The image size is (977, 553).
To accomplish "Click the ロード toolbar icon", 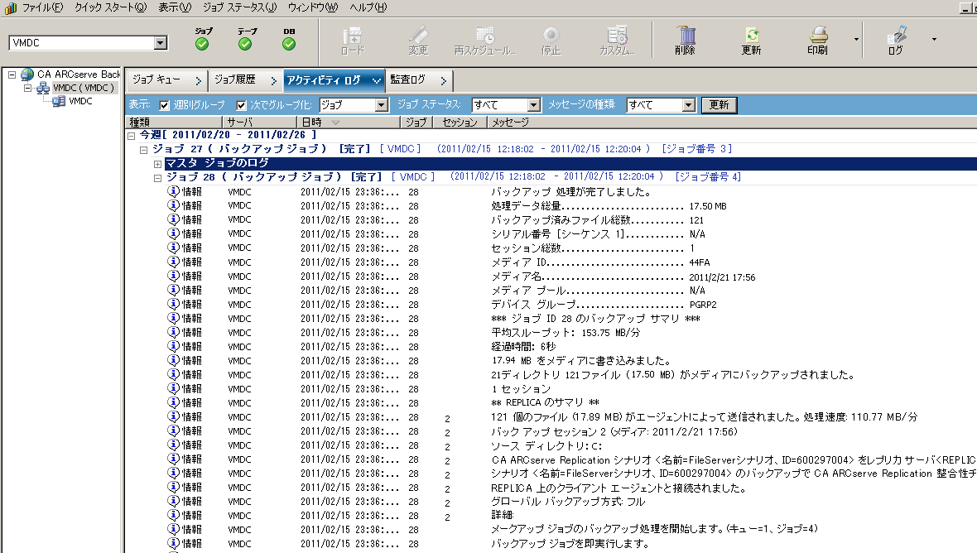I will pyautogui.click(x=352, y=35).
